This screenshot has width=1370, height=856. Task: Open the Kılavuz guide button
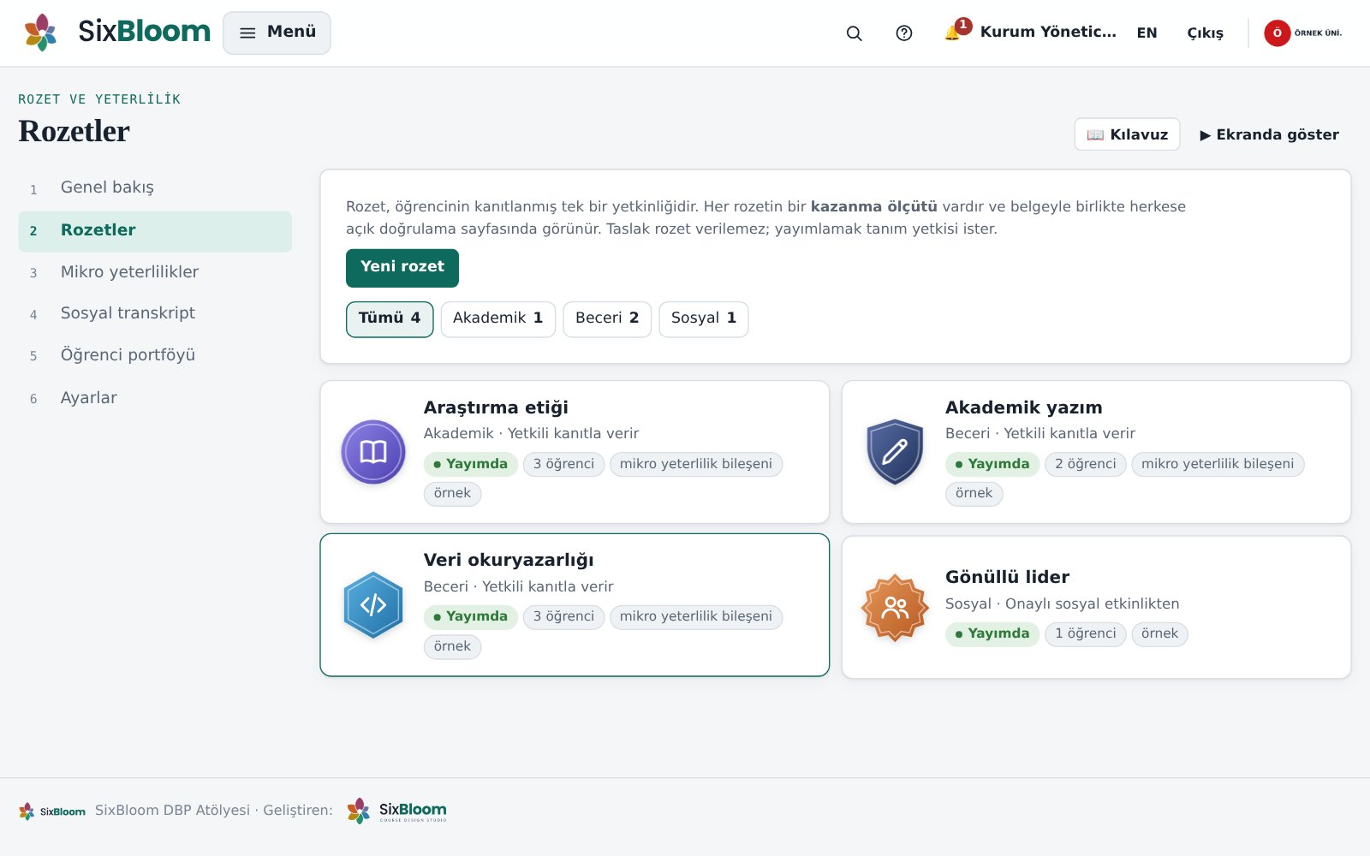[x=1127, y=134]
